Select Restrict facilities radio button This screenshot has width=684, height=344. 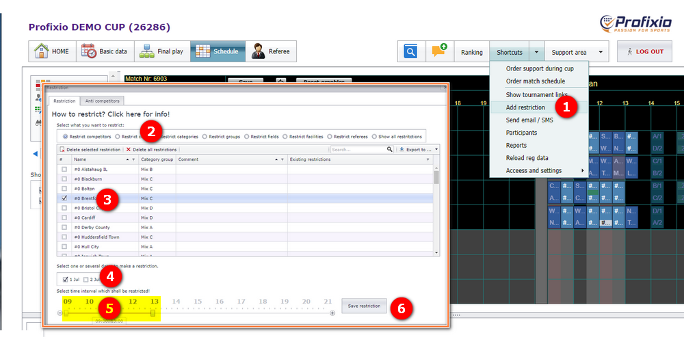click(285, 137)
